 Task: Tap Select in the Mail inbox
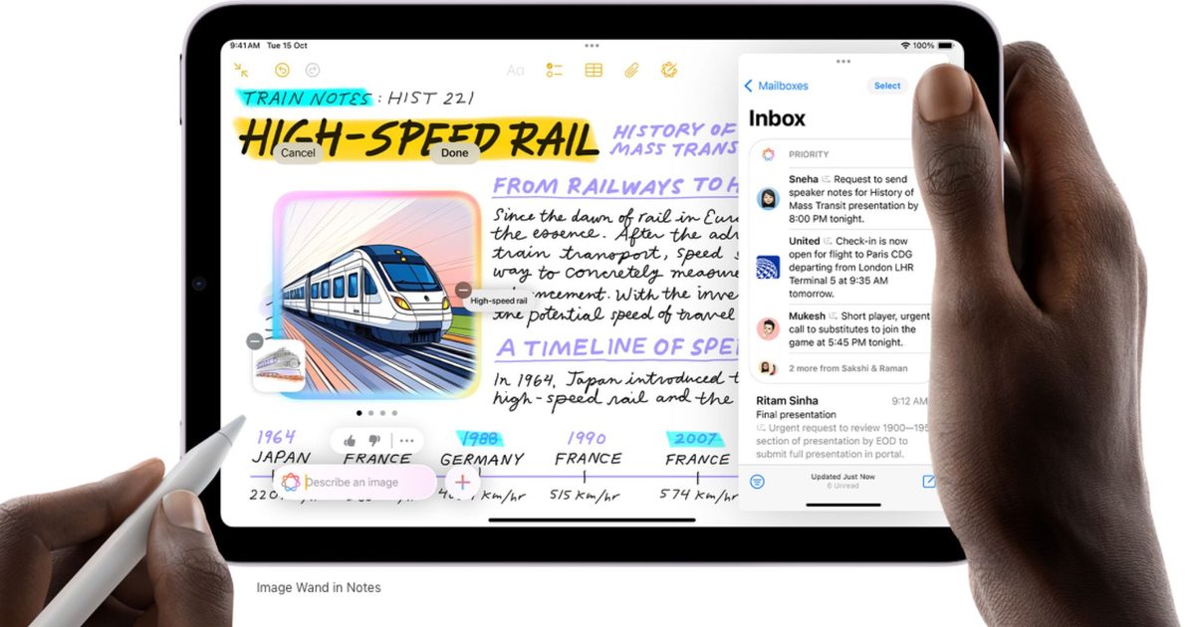887,87
